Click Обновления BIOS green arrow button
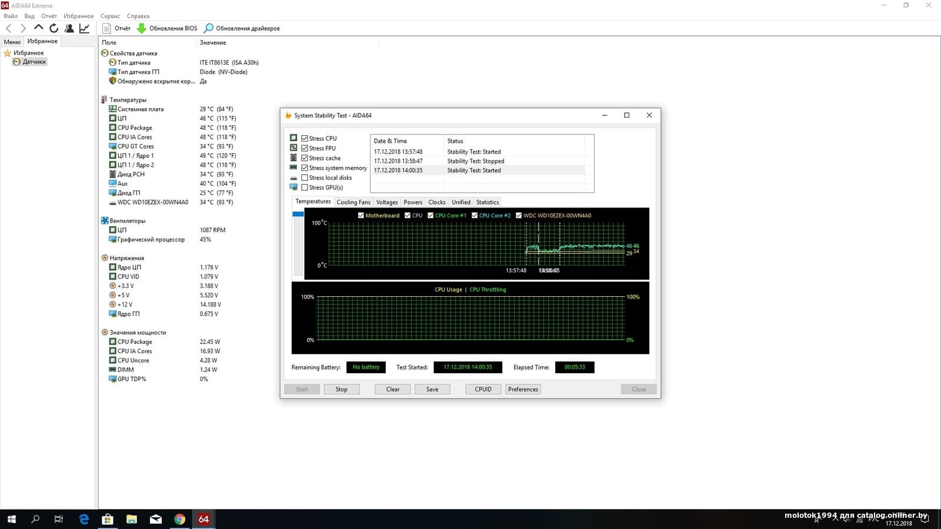Viewport: 941px width, 529px height. [167, 28]
